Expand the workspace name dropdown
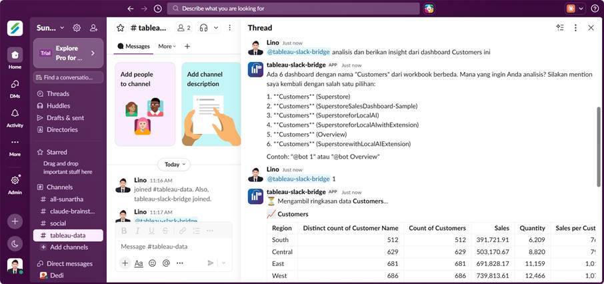 [51, 28]
